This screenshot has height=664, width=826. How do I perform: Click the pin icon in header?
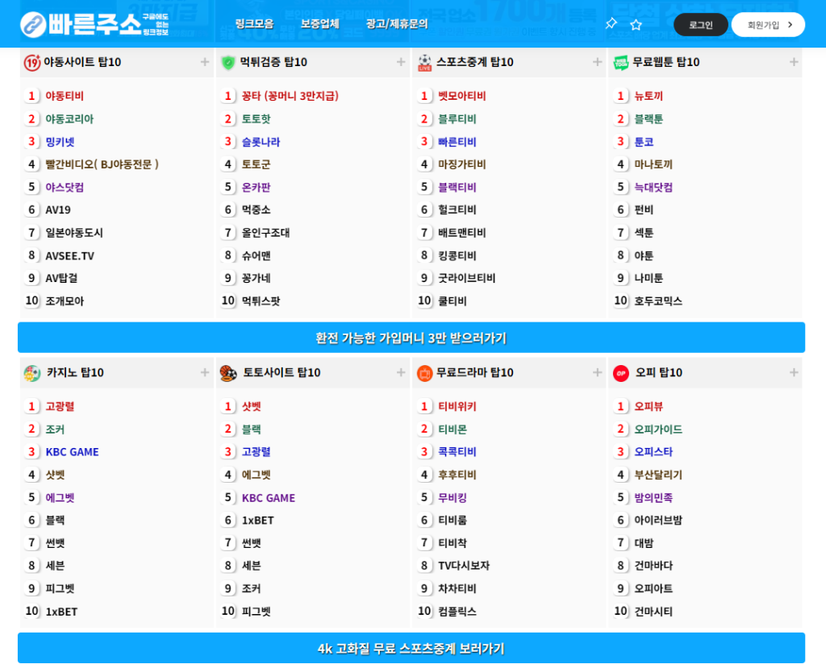[611, 24]
